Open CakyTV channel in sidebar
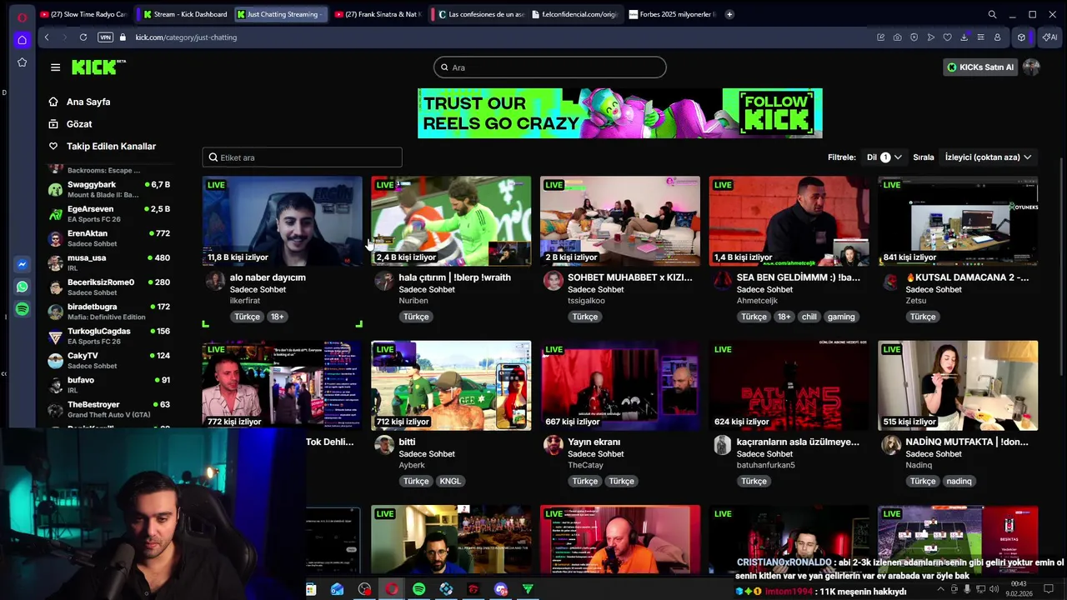This screenshot has height=600, width=1067. click(108, 360)
